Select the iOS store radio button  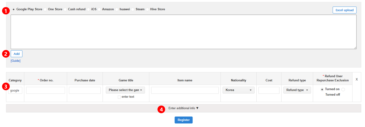click(89, 9)
